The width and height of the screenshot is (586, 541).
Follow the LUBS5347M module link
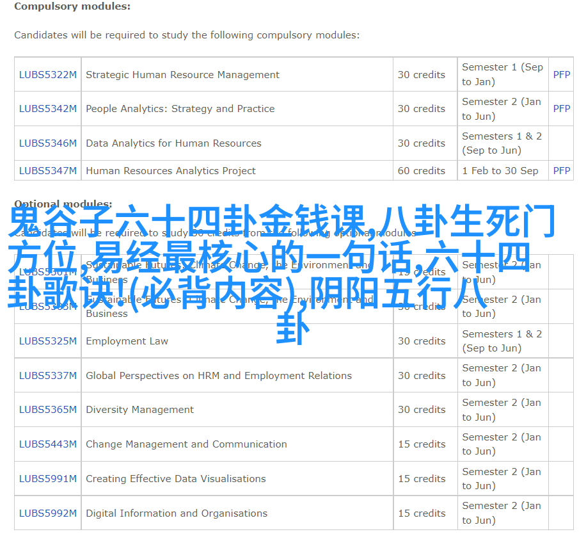coord(48,171)
